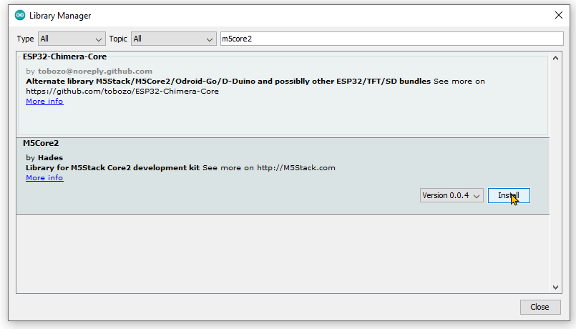Open the Topic filter dropdown
This screenshot has height=329, width=576.
point(173,39)
